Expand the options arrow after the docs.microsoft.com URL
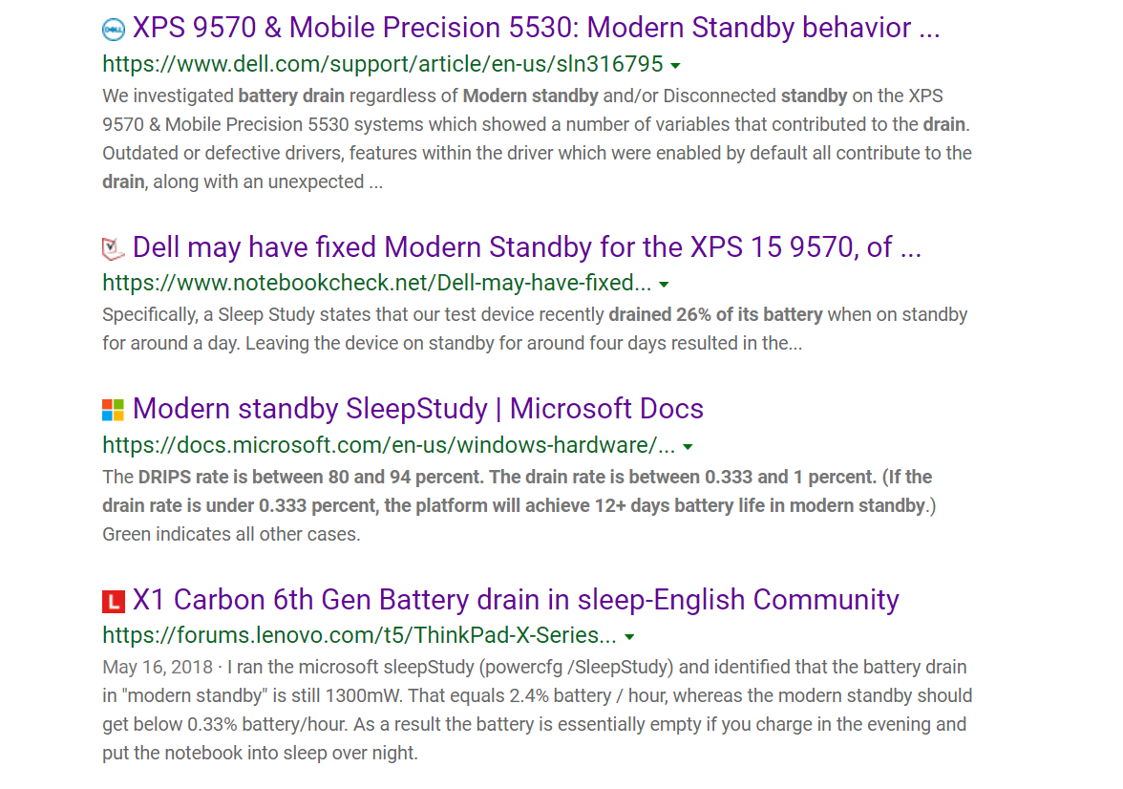 [x=688, y=446]
